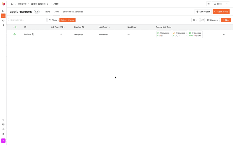Screen dimensions: 233x145
Task: Click the Created At column header
Action: coord(79,27)
